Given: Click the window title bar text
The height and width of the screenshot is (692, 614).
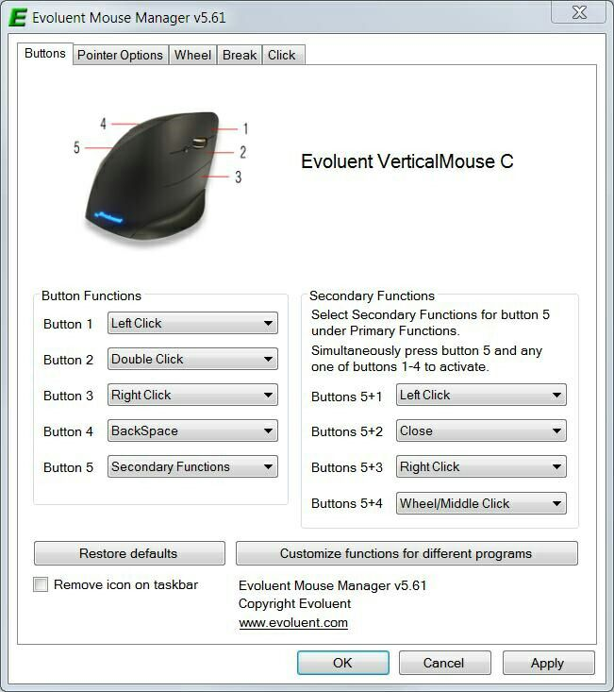Looking at the screenshot, I should click(x=128, y=18).
